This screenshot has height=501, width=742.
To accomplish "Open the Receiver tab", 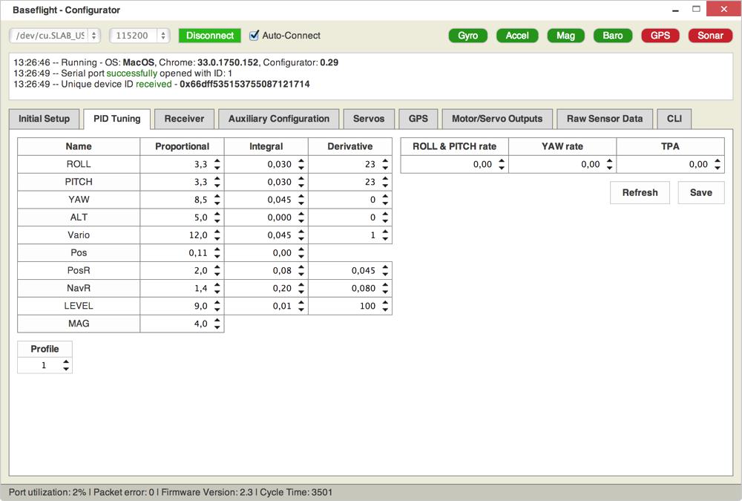I will click(184, 119).
